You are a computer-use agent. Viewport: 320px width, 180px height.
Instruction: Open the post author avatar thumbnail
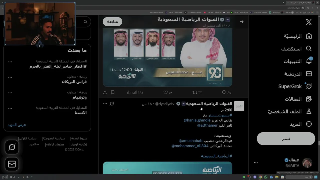tap(239, 106)
